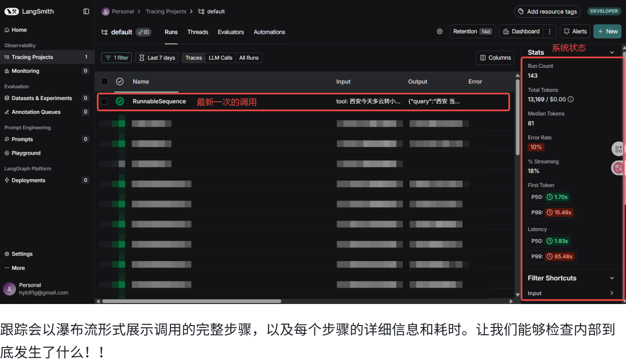Switch to the Evaluators tab

(x=231, y=32)
